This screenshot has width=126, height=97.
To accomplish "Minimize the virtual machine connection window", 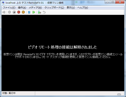I will [x=108, y=2].
